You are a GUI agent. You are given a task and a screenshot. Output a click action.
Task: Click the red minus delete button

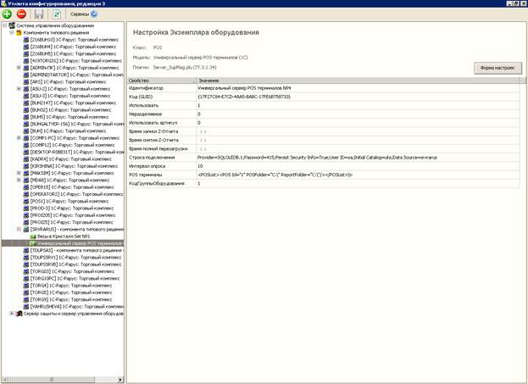pyautogui.click(x=21, y=14)
